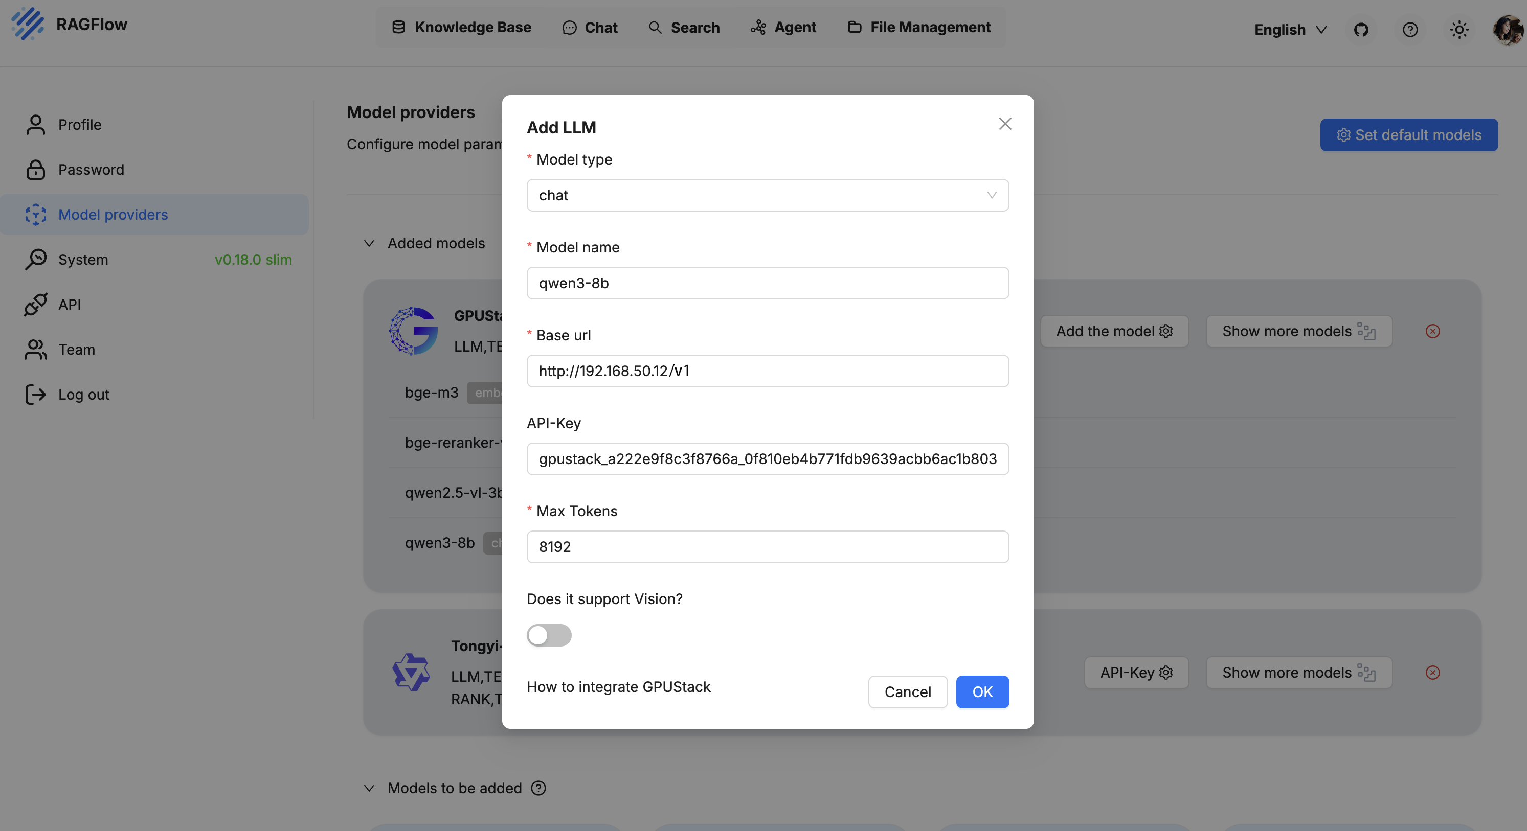This screenshot has width=1527, height=831.
Task: Click the Max Tokens input field
Action: coord(767,547)
